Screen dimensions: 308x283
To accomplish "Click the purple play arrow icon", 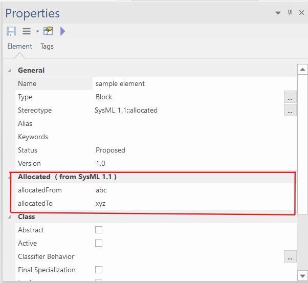I will tap(62, 31).
